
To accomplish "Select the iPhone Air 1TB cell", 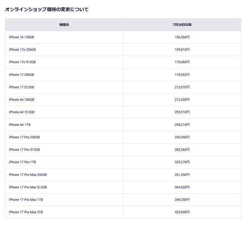I will [x=64, y=125].
